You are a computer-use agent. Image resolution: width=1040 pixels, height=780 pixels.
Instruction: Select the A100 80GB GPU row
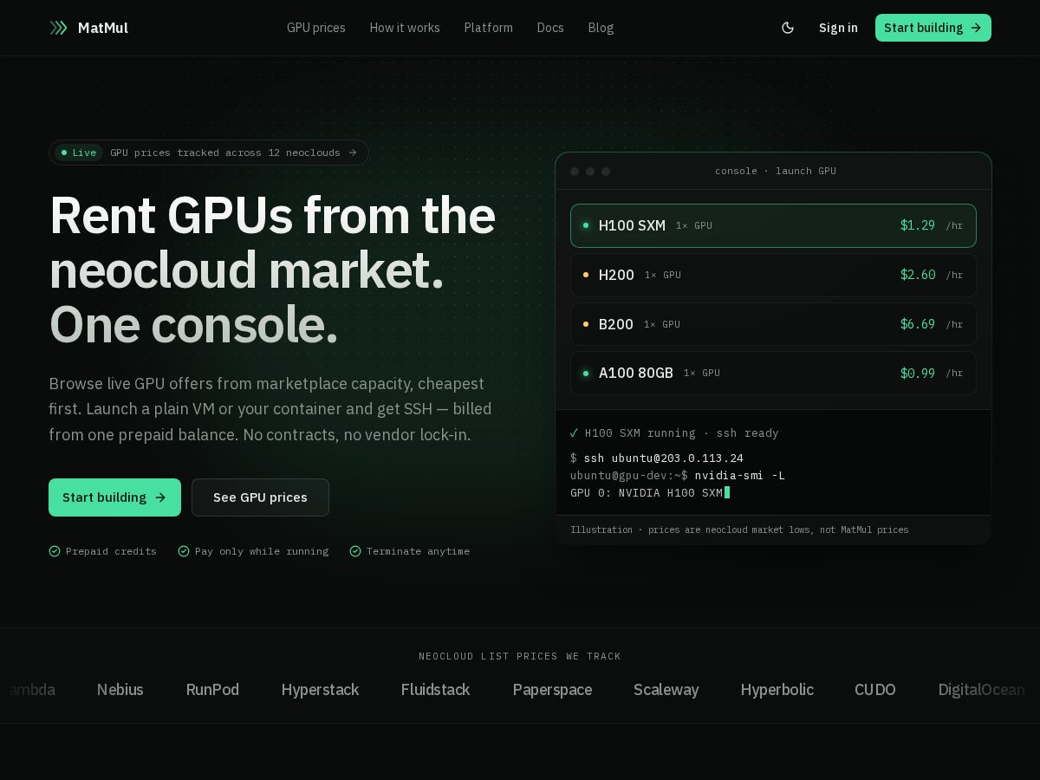(x=773, y=373)
